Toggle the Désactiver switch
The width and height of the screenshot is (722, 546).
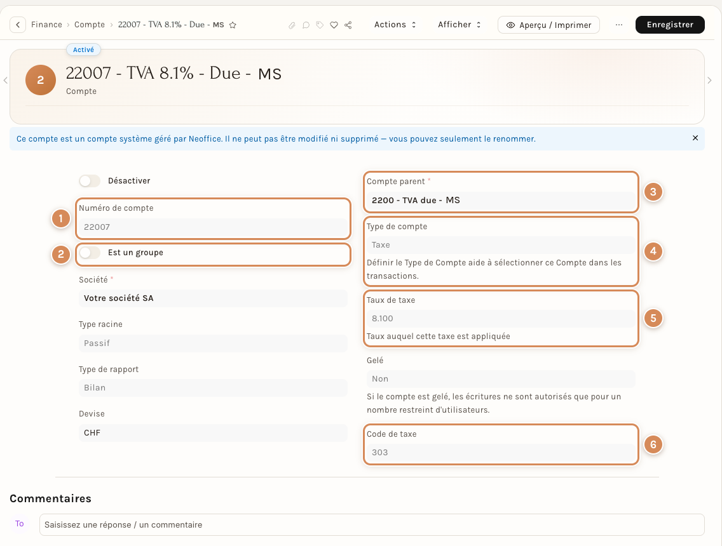tap(90, 181)
